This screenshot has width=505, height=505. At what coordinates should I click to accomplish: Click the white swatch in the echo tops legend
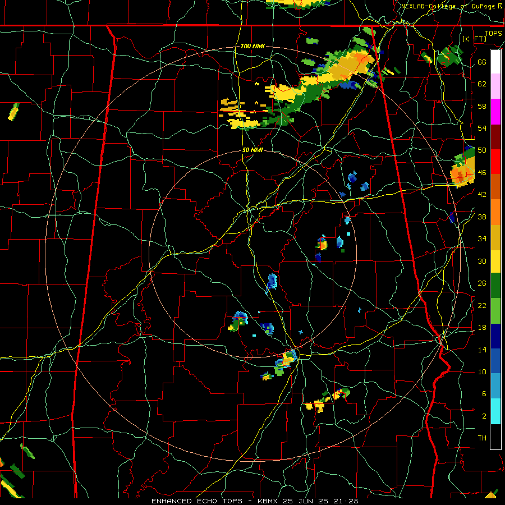495,62
